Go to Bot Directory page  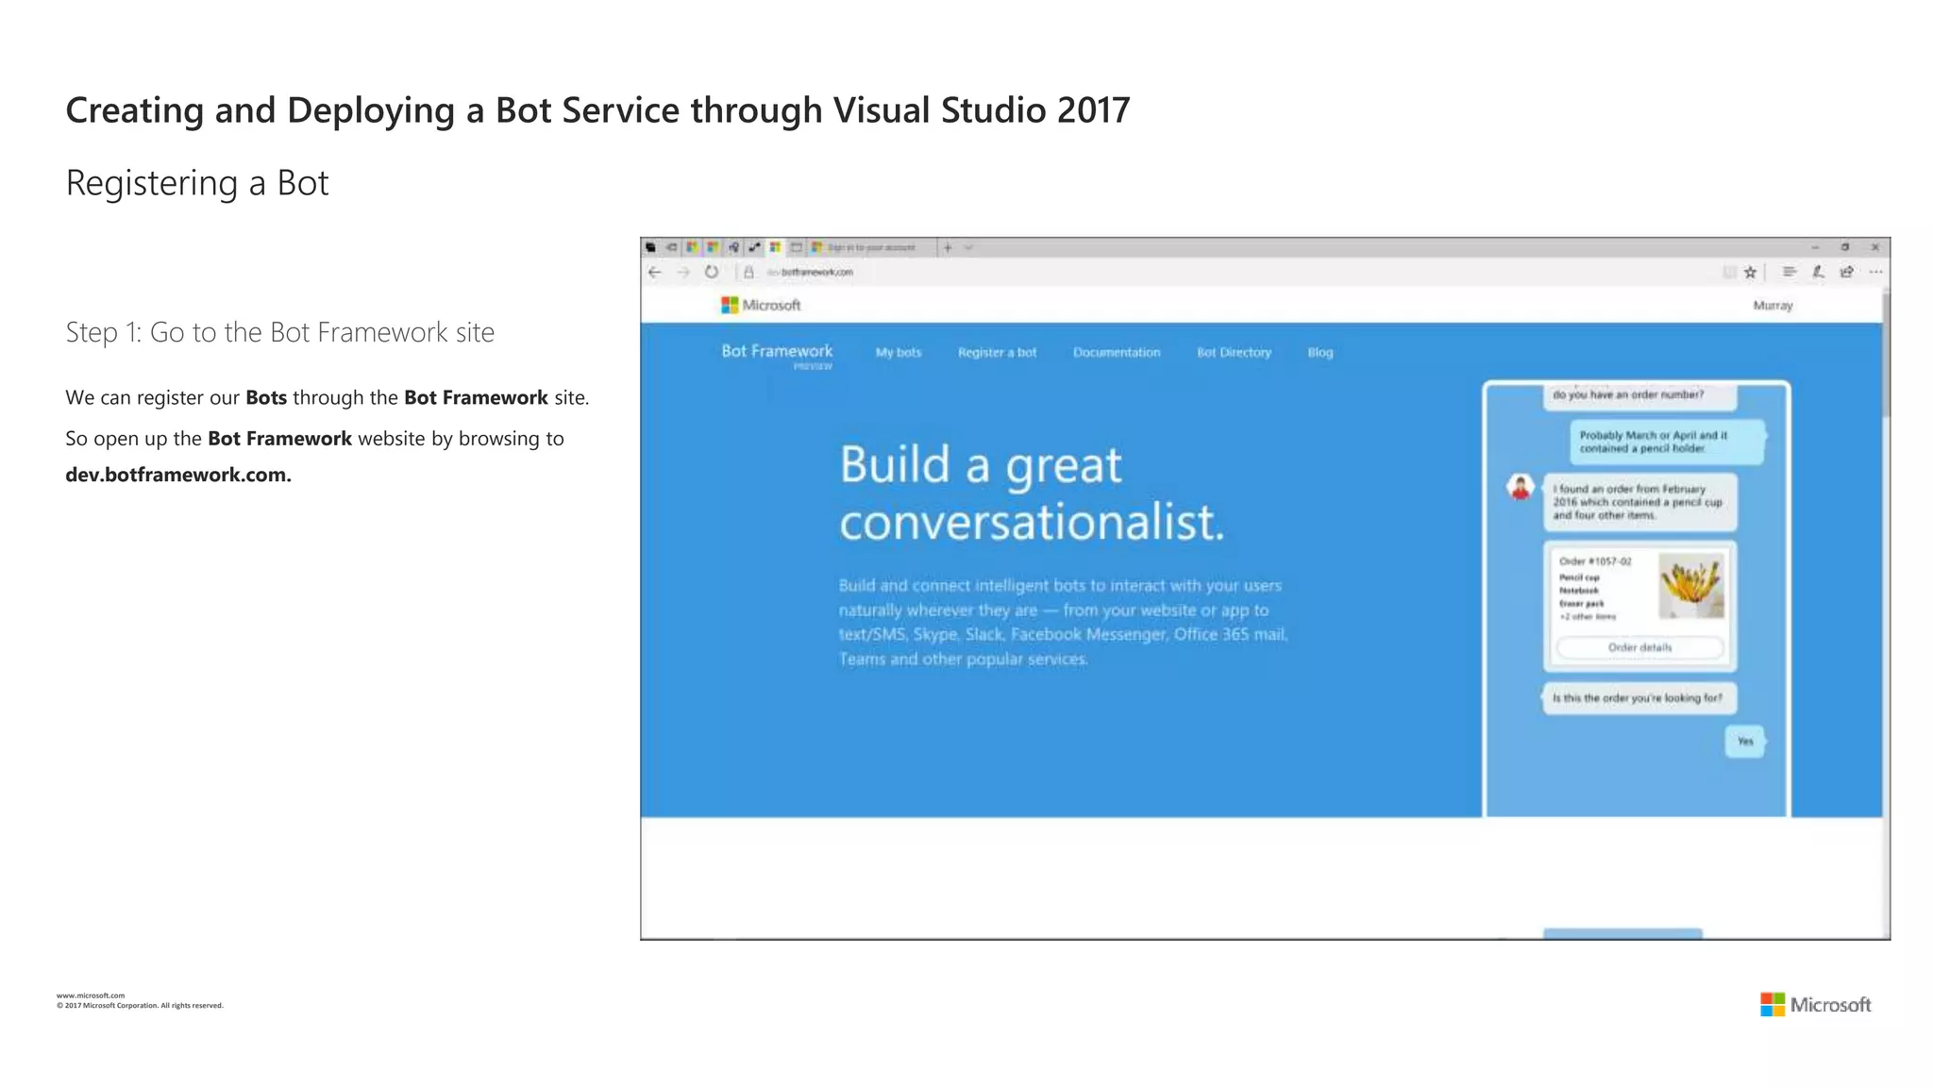point(1234,352)
